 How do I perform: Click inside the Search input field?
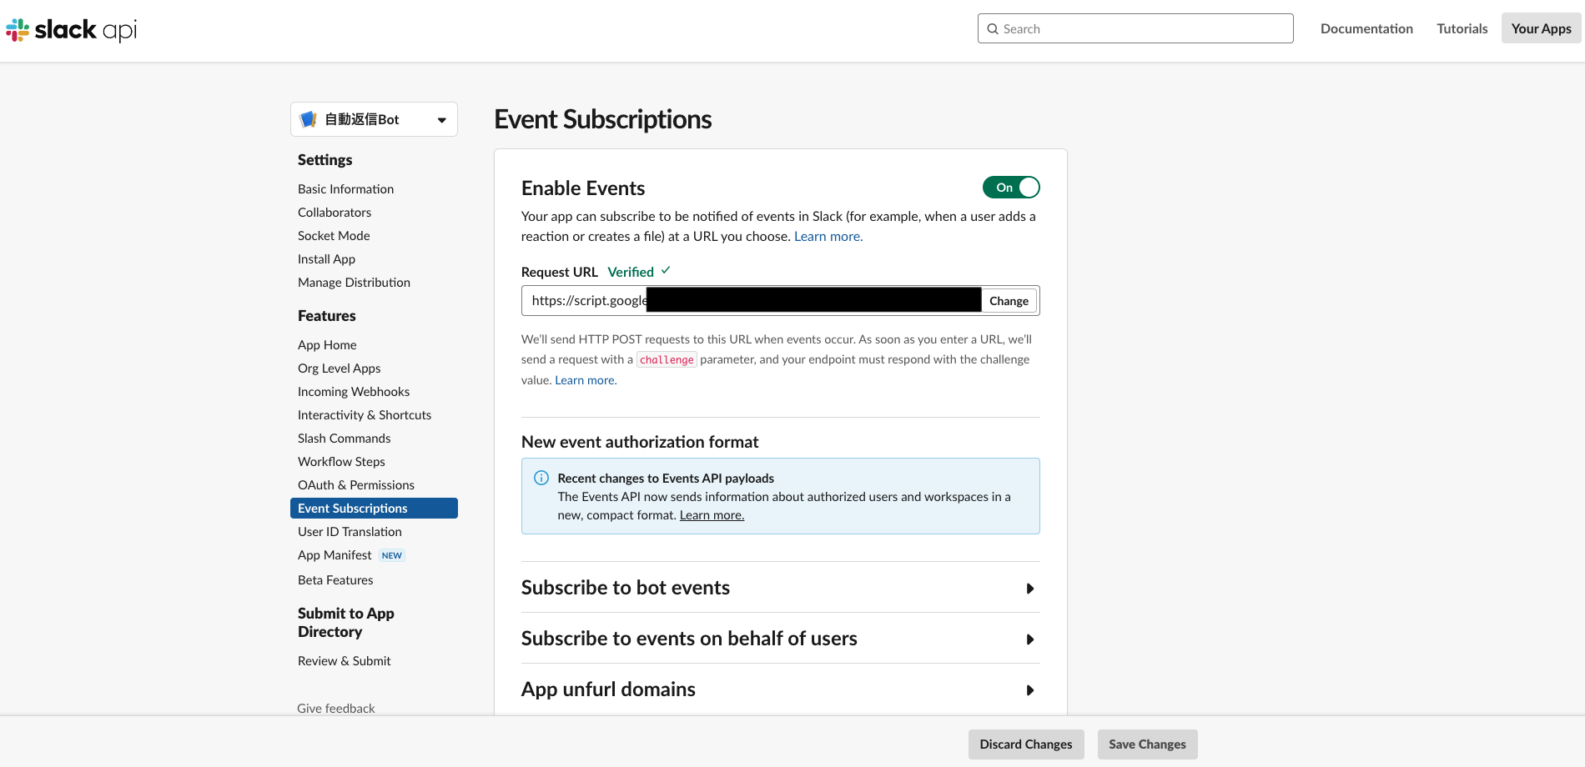tap(1135, 28)
